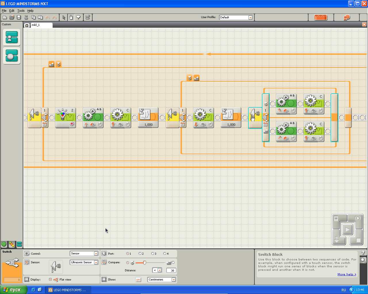
Task: Expand the Ultrasonic Sensor dropdown
Action: click(x=96, y=262)
